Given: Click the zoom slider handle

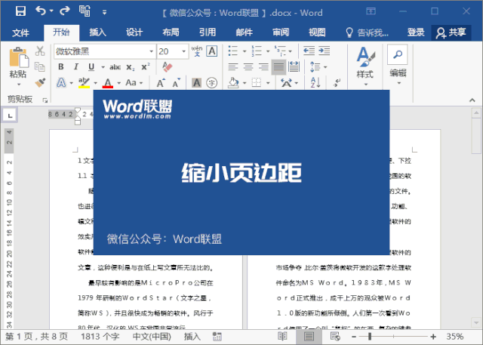Looking at the screenshot, I should pyautogui.click(x=370, y=337).
